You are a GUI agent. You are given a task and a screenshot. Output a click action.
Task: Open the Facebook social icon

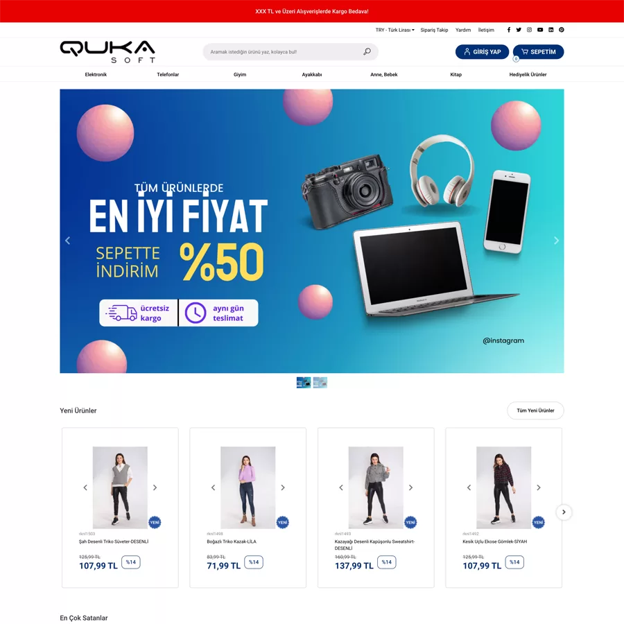509,30
